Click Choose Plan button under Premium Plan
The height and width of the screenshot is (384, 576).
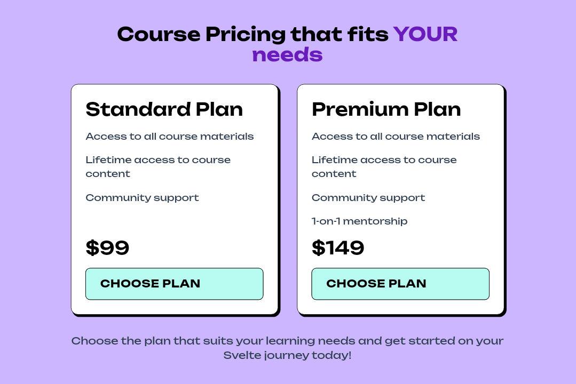[400, 284]
